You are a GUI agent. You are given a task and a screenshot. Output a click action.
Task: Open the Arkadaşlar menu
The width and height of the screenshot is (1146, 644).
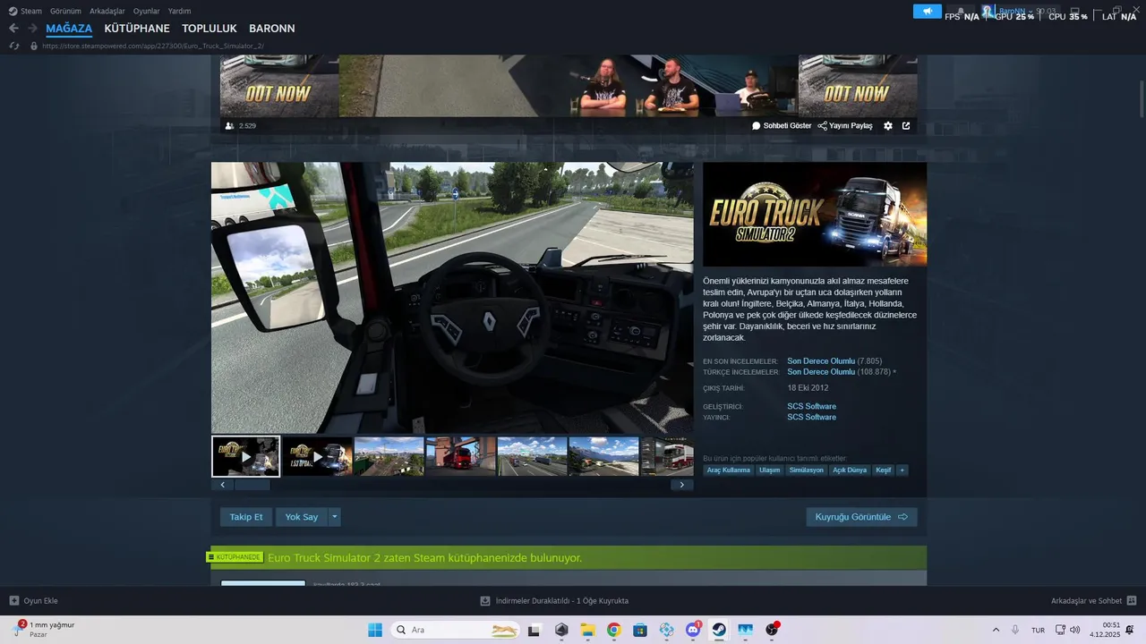pyautogui.click(x=107, y=12)
